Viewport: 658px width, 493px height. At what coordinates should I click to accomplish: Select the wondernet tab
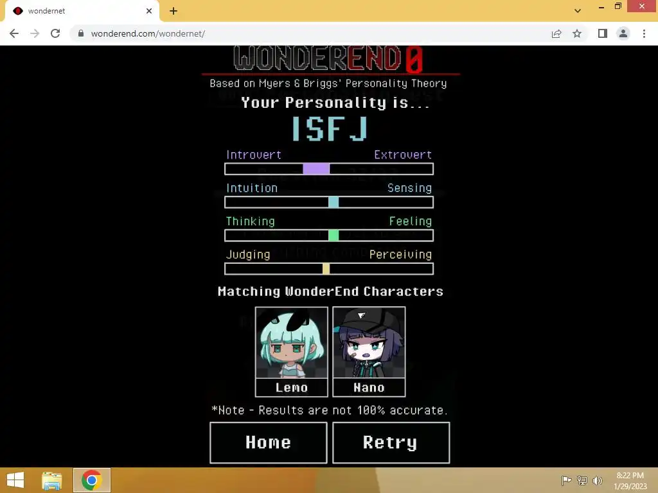(82, 11)
